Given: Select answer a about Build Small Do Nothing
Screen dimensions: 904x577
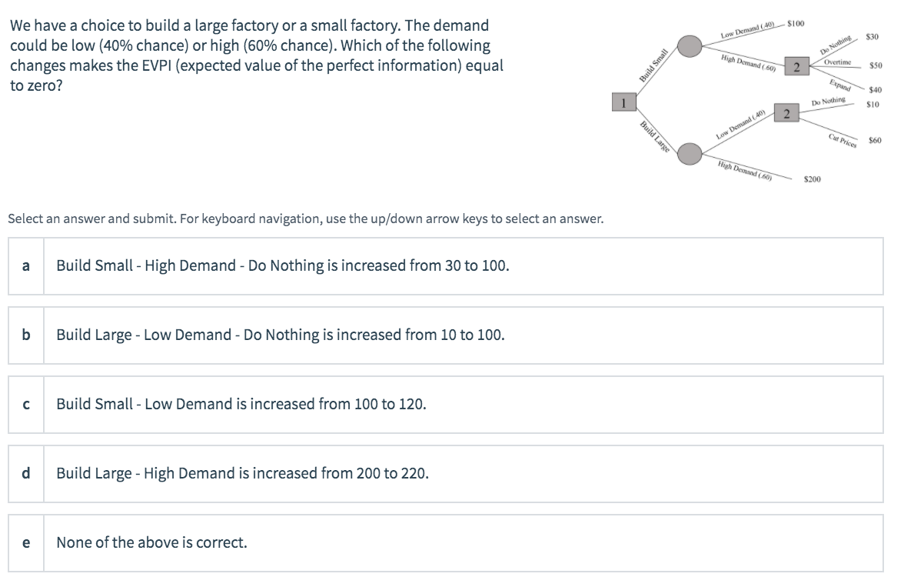Looking at the screenshot, I should (x=283, y=265).
